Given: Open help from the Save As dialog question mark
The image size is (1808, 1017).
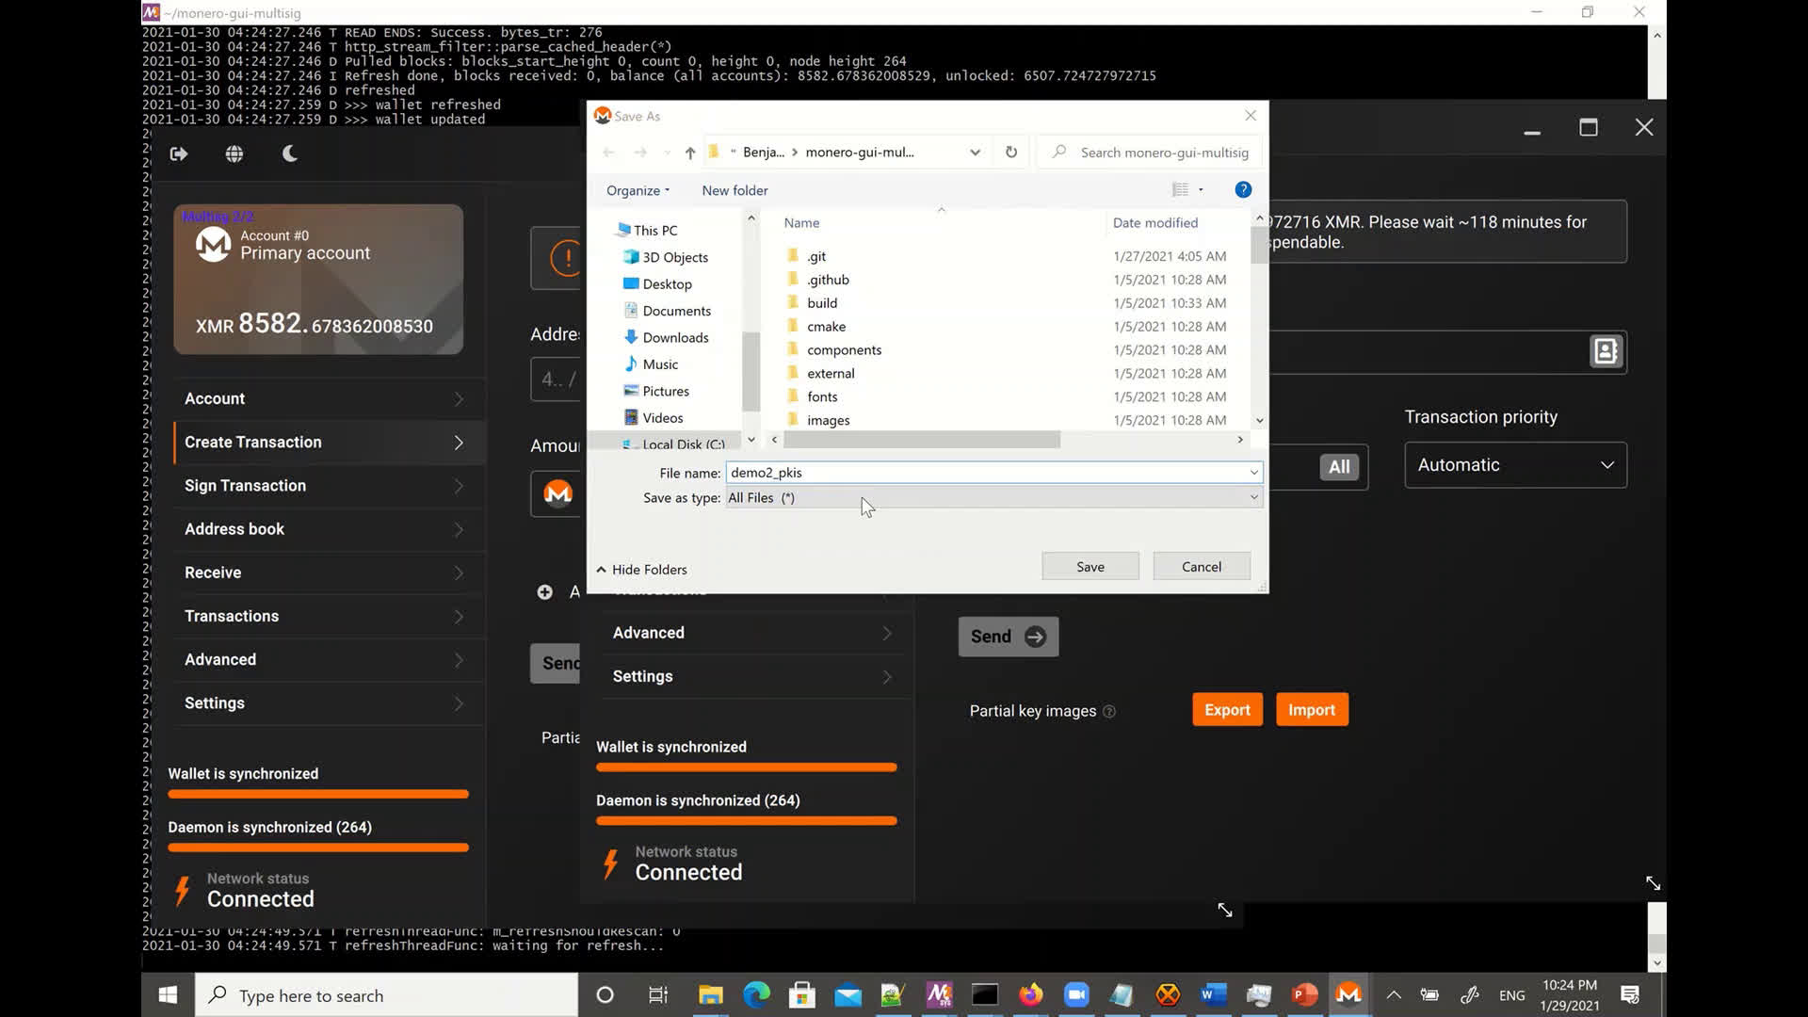Looking at the screenshot, I should (1243, 189).
